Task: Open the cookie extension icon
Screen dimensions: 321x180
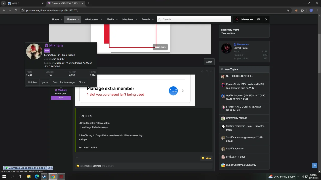Action: (296, 10)
